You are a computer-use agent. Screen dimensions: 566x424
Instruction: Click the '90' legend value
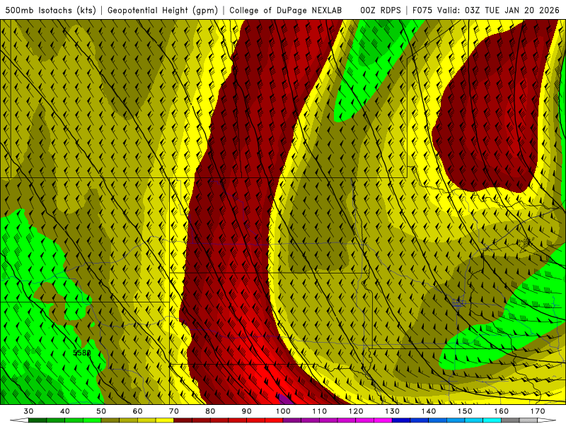[x=246, y=411]
